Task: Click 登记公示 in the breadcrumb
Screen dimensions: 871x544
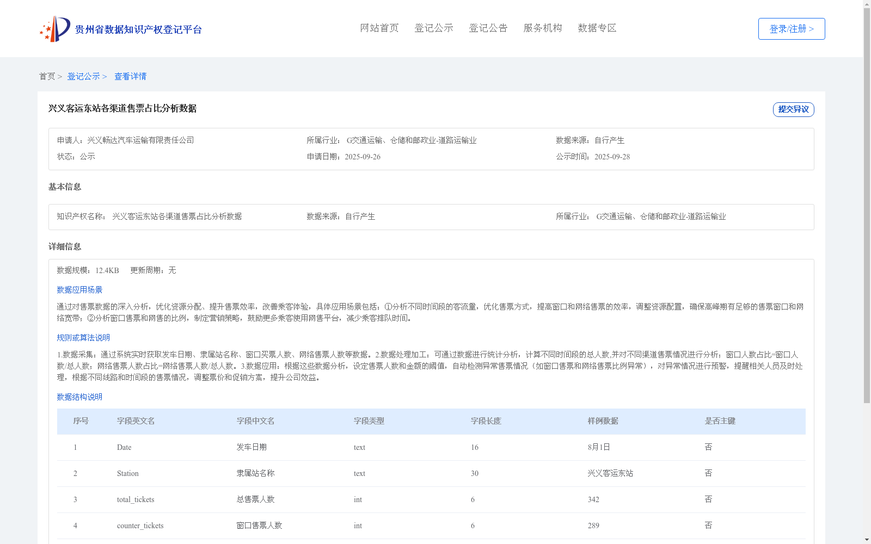Action: pyautogui.click(x=83, y=76)
